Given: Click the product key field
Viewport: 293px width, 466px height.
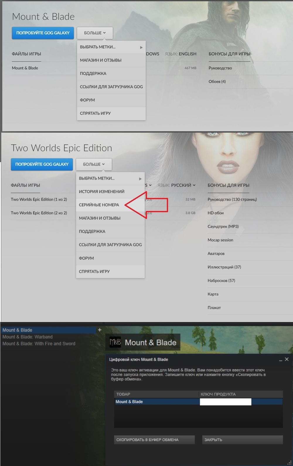Looking at the screenshot, I should click(225, 402).
